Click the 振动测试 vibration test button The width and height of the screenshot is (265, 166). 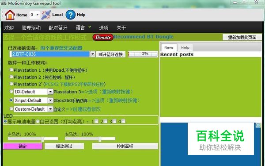(64, 146)
